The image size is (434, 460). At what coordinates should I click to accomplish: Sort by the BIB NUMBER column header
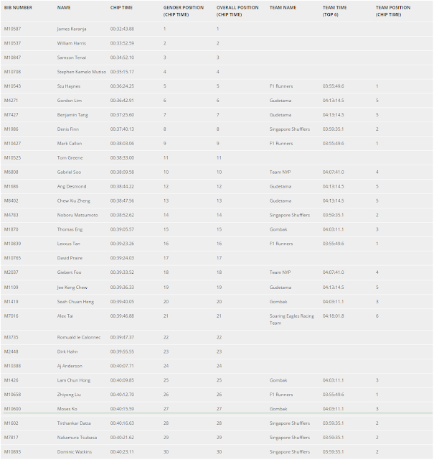pyautogui.click(x=18, y=8)
